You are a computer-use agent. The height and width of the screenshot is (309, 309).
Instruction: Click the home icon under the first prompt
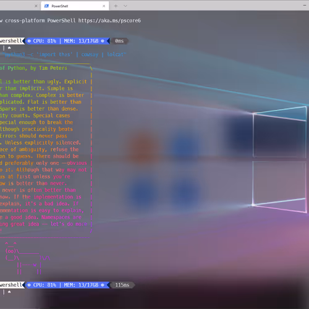9,48
